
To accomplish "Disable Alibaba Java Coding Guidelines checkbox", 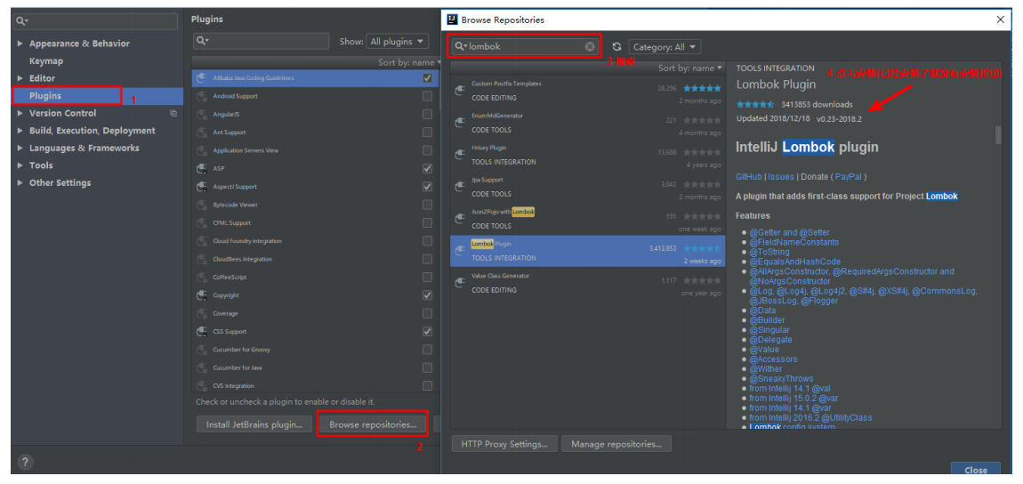I will [x=427, y=77].
